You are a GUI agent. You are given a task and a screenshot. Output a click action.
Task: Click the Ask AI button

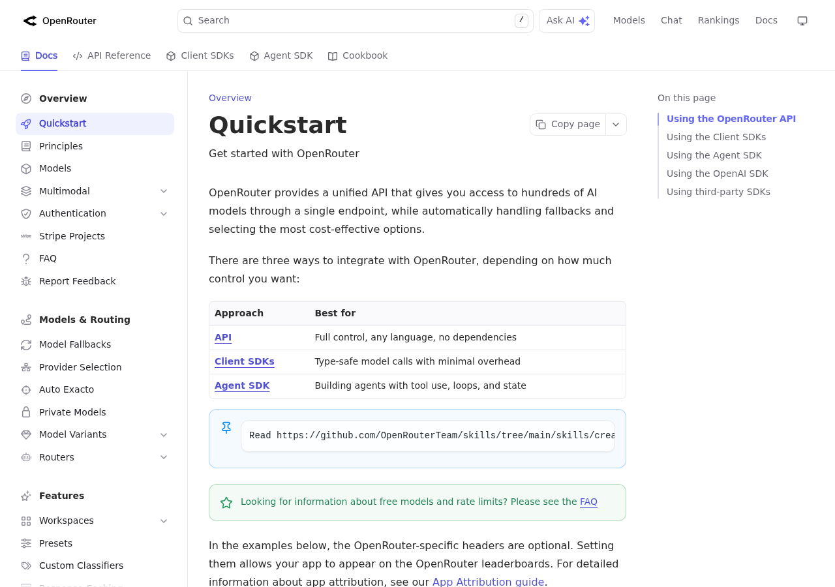567,21
